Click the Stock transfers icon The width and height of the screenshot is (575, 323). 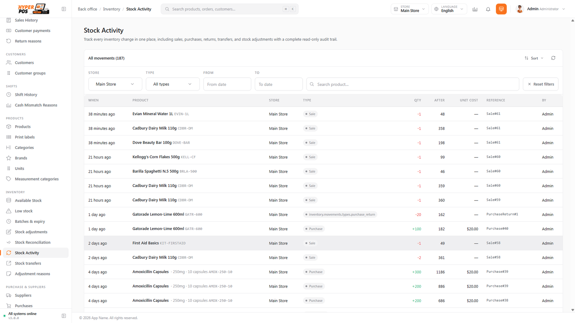[x=9, y=263]
